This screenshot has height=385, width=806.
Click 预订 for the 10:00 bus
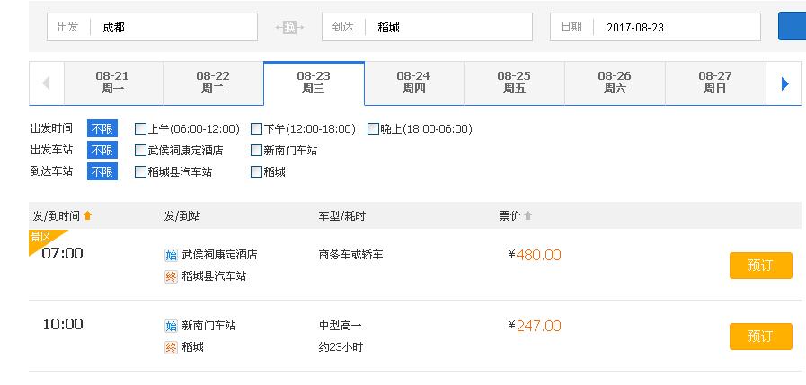coord(761,337)
